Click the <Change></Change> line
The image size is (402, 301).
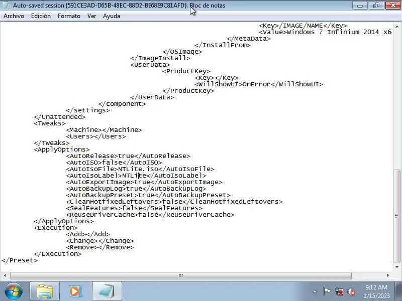[99, 241]
